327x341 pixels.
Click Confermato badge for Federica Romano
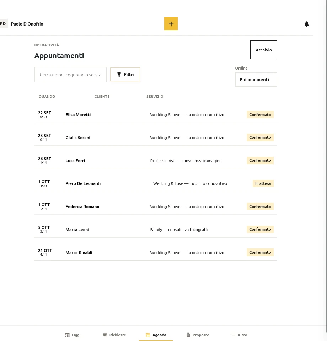[260, 207]
